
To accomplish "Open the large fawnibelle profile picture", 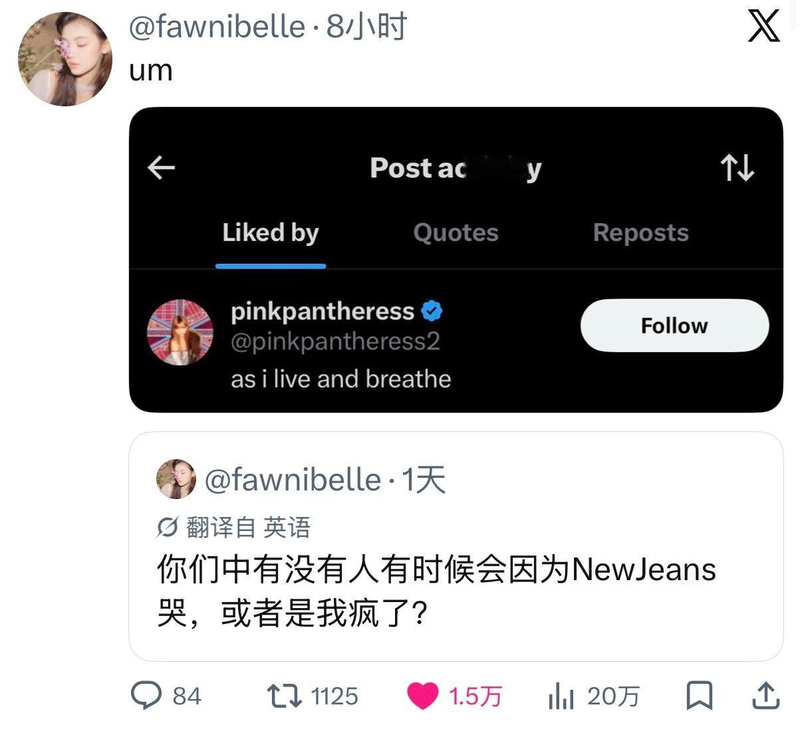I will [x=65, y=58].
